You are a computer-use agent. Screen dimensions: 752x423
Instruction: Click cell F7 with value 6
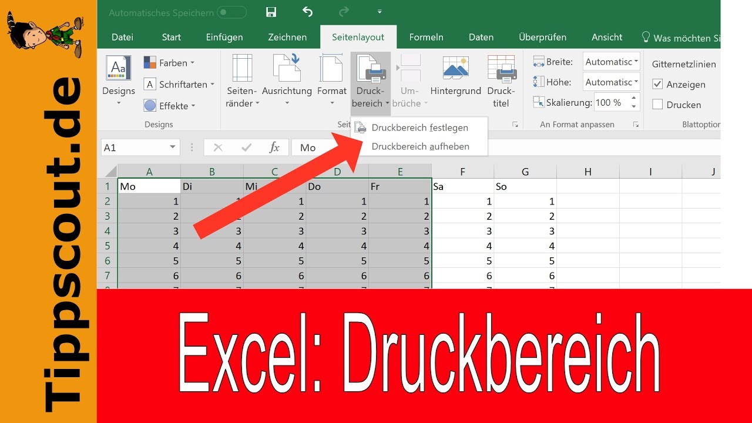[463, 276]
